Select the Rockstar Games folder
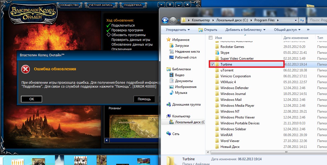The image size is (327, 165). coord(232,47)
